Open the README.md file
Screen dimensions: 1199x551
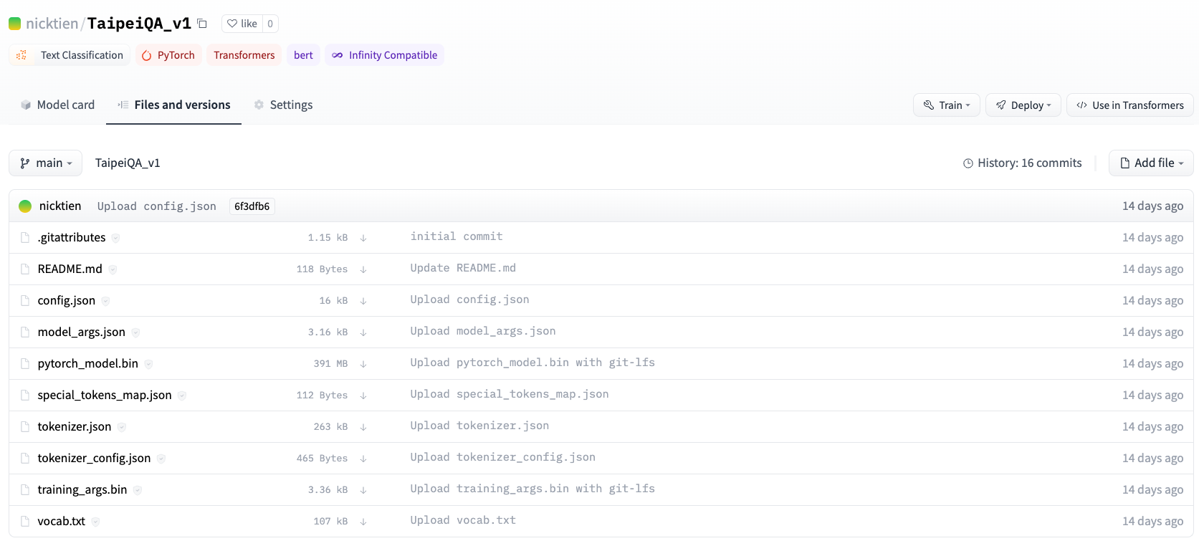(x=70, y=269)
